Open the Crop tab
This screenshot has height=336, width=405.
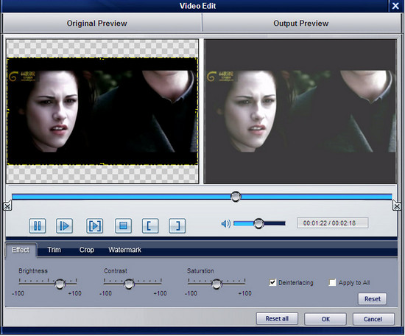pyautogui.click(x=87, y=250)
